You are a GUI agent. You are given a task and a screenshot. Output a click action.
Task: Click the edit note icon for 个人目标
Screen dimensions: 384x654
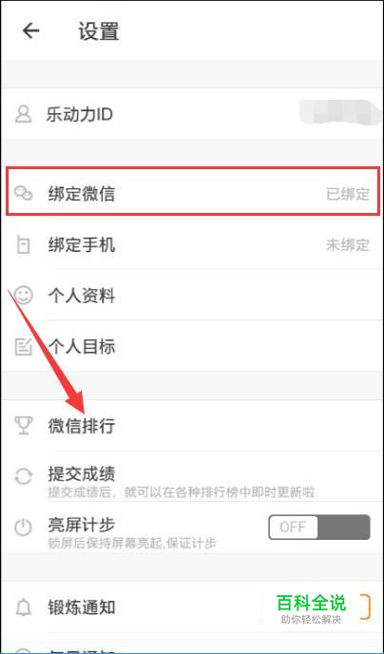click(24, 347)
